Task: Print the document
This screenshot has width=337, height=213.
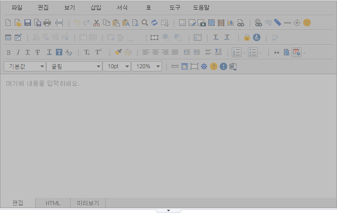Action: pyautogui.click(x=47, y=23)
